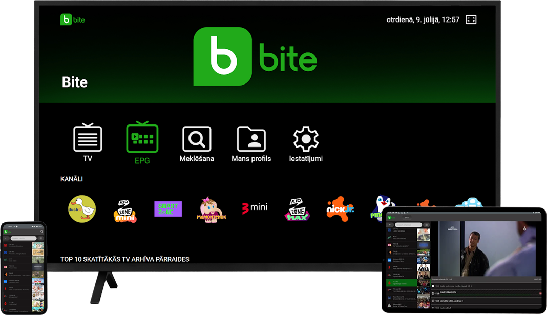Open Mans profils folder icon

251,139
